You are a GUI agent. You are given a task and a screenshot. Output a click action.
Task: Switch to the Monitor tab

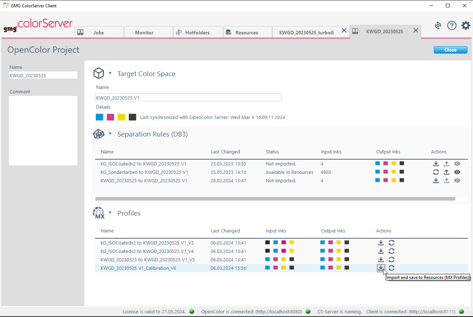tap(149, 32)
